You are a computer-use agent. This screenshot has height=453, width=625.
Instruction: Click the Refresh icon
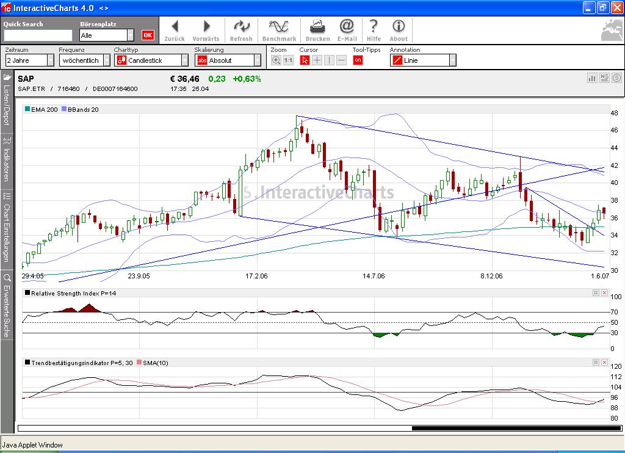[241, 26]
